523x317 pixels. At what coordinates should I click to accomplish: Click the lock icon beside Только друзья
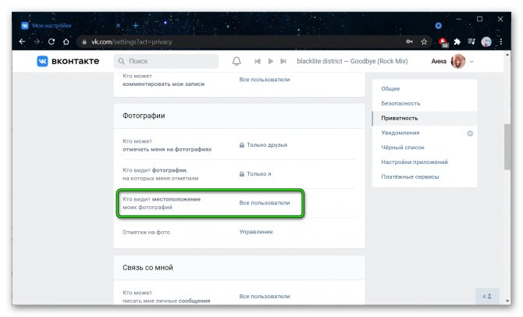coord(242,145)
